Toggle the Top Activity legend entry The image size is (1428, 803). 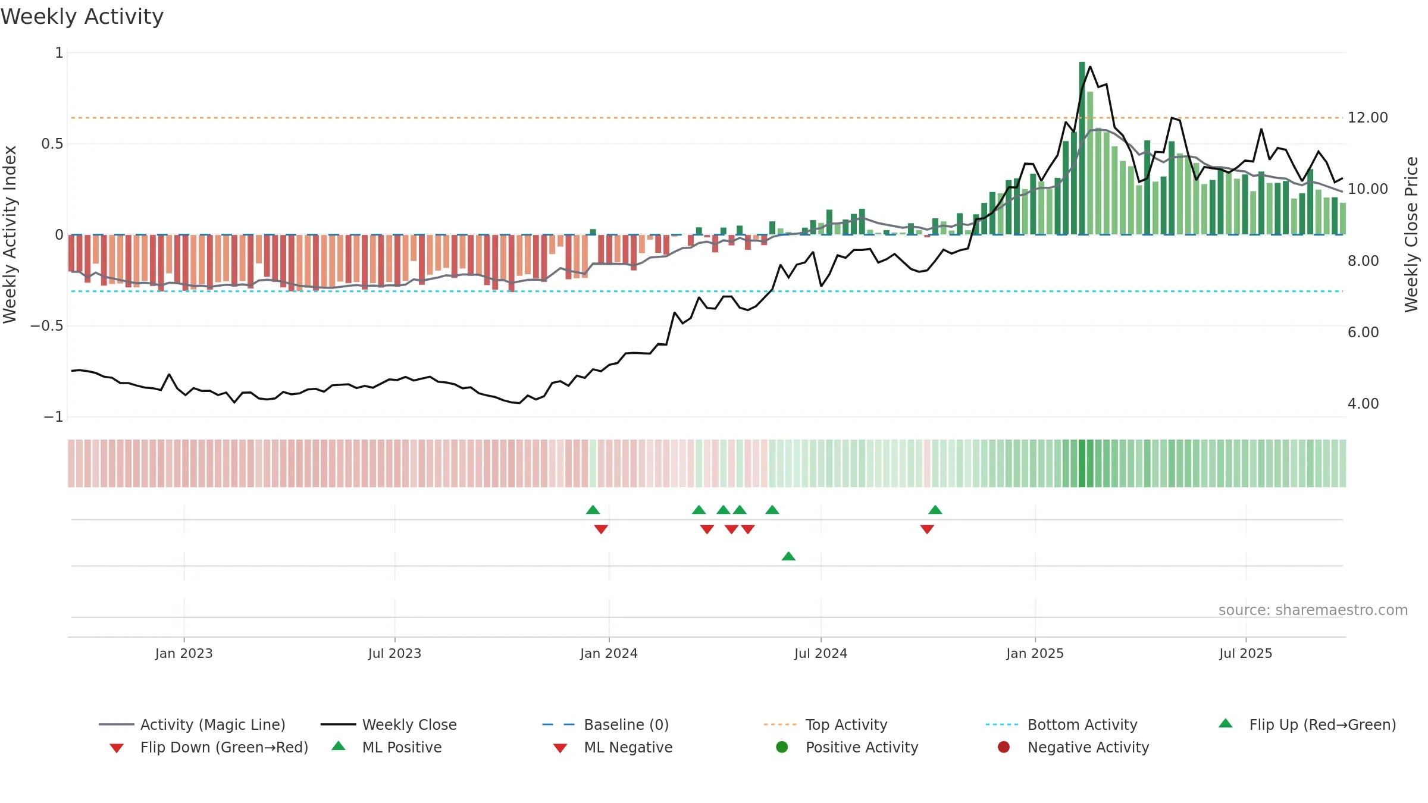[x=826, y=724]
